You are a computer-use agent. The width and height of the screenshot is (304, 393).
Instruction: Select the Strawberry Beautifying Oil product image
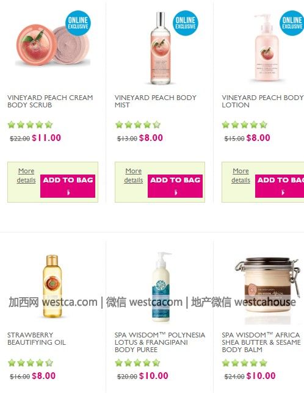pos(52,286)
